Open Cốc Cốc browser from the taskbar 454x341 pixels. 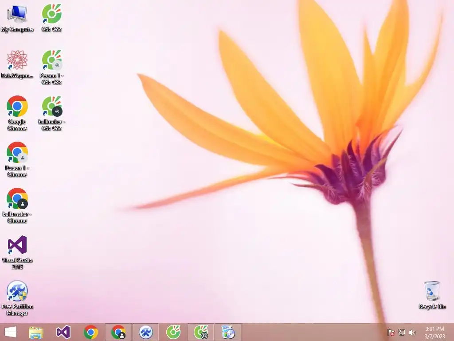coord(173,332)
